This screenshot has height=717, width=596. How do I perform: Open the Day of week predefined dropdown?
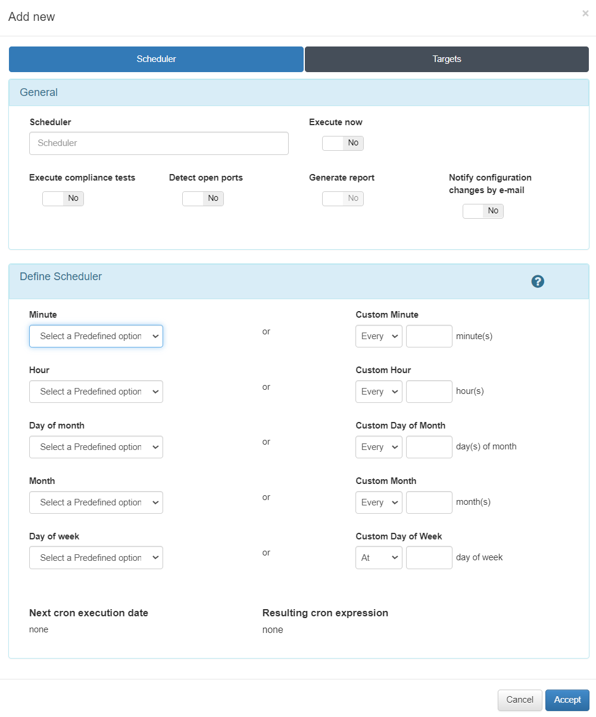[x=96, y=558]
